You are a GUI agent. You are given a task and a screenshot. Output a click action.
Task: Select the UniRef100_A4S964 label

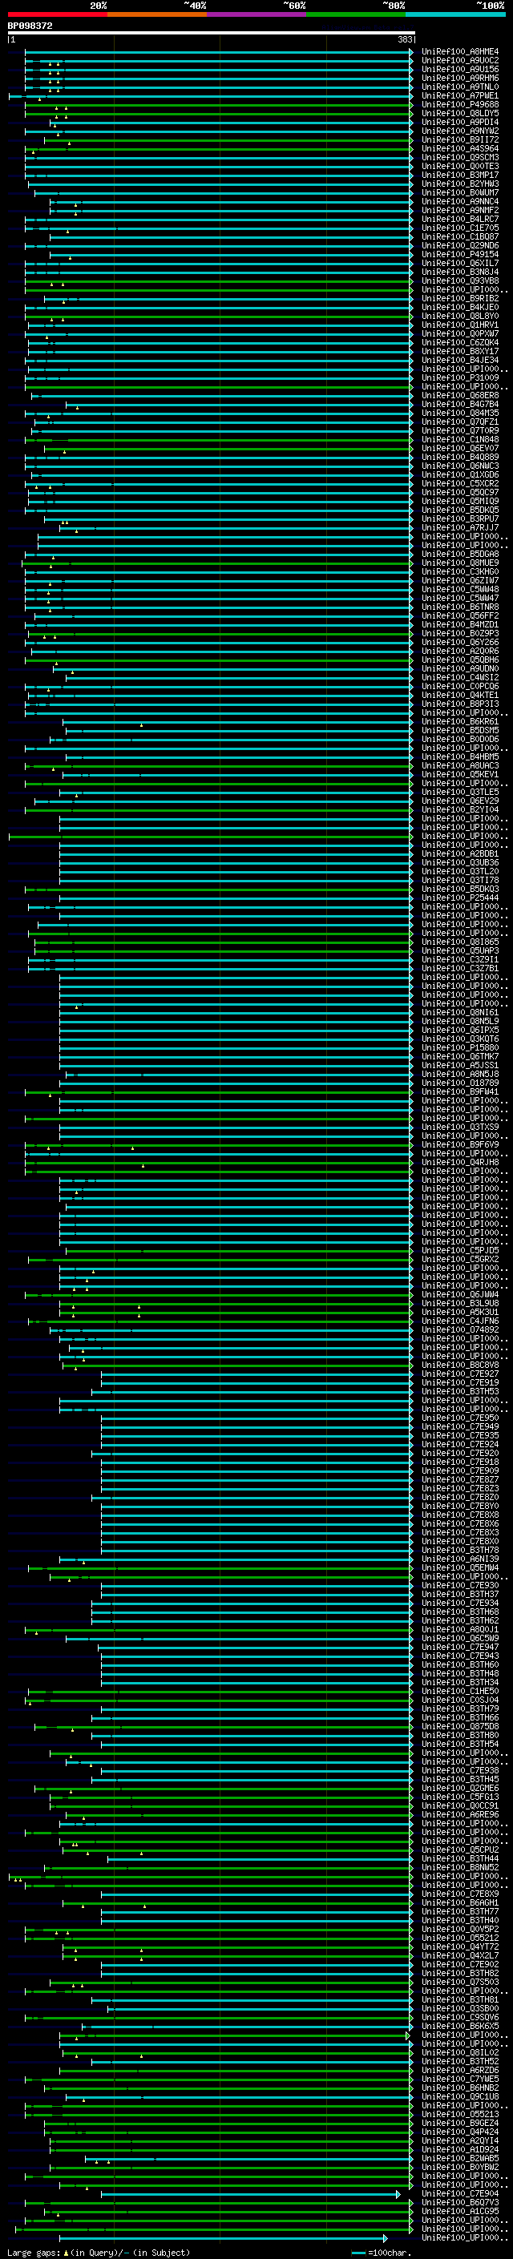point(460,149)
